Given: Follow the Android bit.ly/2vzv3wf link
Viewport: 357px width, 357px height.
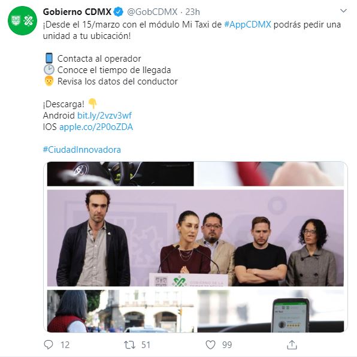Looking at the screenshot, I should point(104,116).
